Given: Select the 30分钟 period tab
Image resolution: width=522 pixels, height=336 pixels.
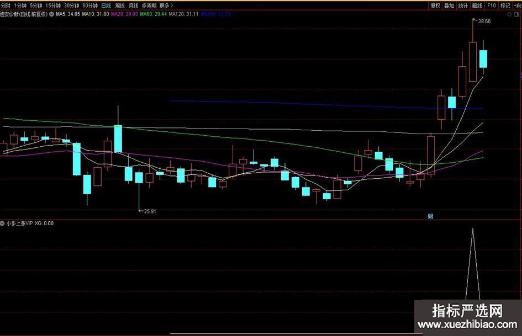Looking at the screenshot, I should (72, 6).
